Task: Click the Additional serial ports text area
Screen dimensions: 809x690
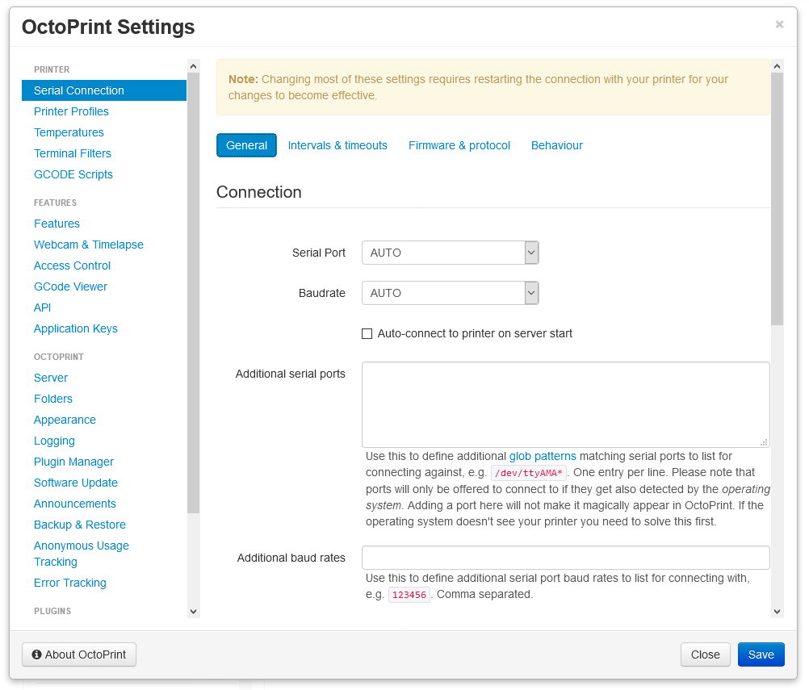Action: (565, 404)
